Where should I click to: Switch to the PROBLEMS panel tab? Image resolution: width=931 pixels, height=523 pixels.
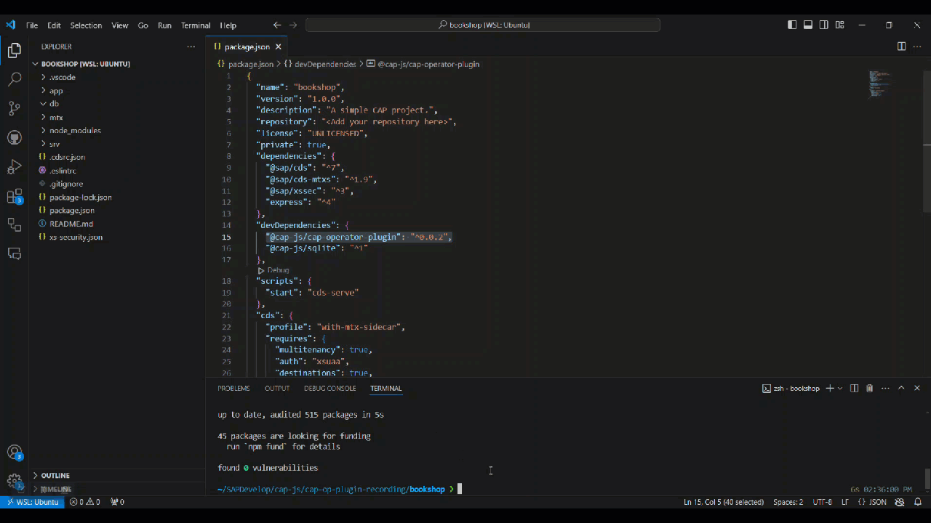[233, 389]
